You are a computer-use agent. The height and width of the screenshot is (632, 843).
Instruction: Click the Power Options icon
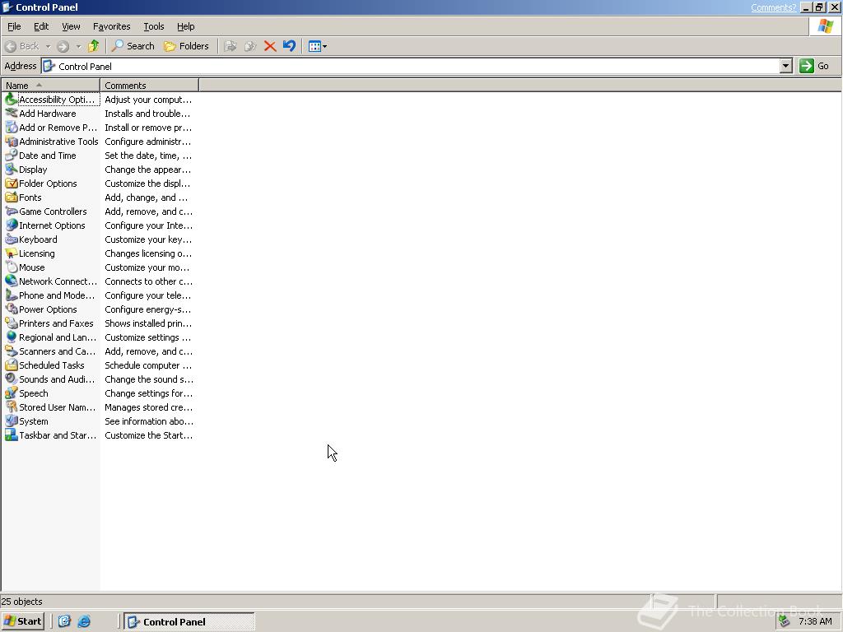click(11, 309)
